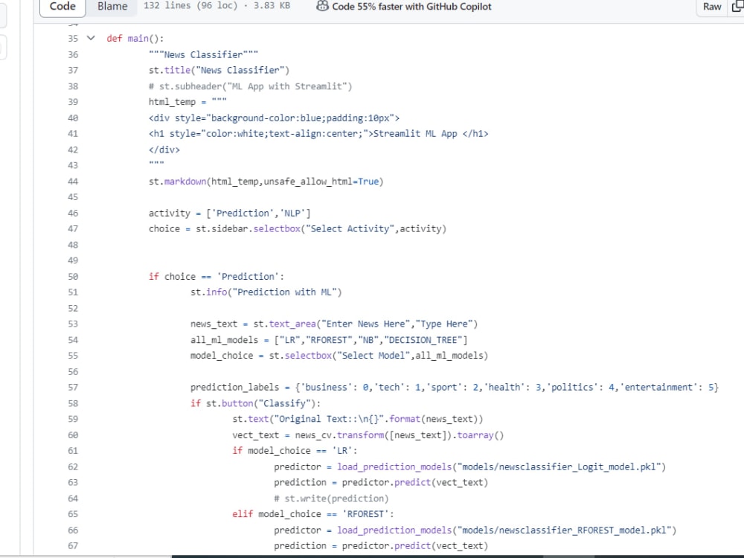Click if choice == 'Prediction' line
Viewport: 744px width, 558px height.
click(217, 277)
